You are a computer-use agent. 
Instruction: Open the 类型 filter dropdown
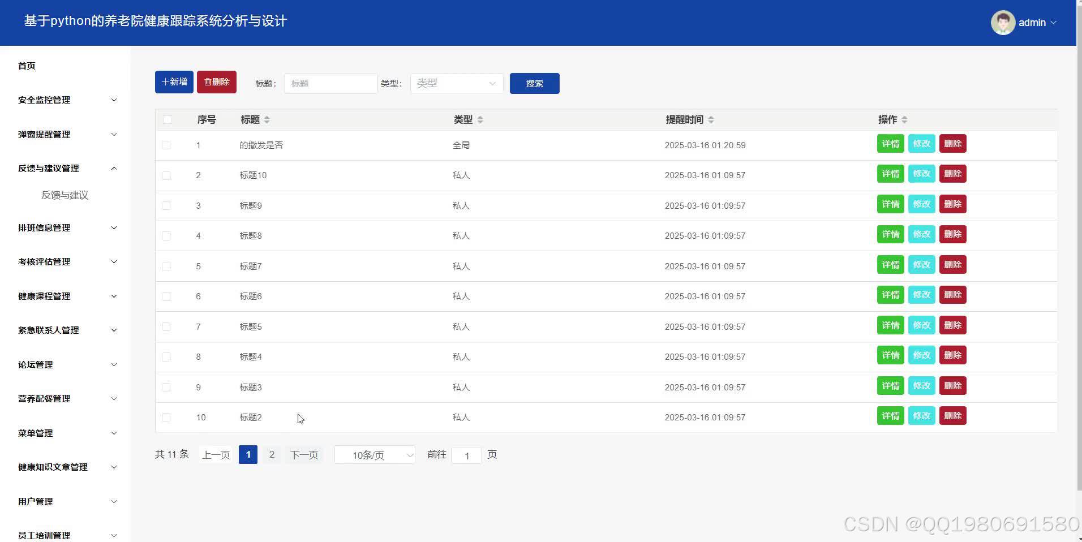[x=456, y=83]
